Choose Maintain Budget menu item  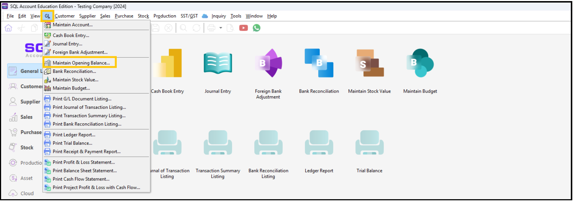tap(96, 88)
